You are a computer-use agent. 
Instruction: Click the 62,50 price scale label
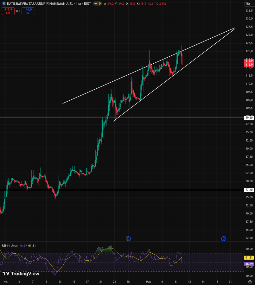click(x=249, y=238)
